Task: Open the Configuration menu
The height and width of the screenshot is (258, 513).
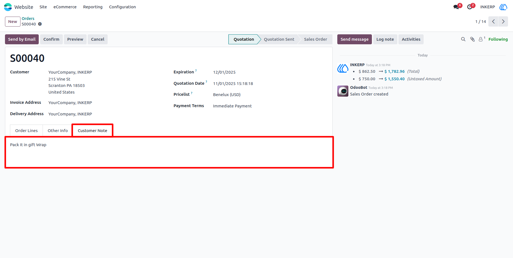Action: (122, 7)
